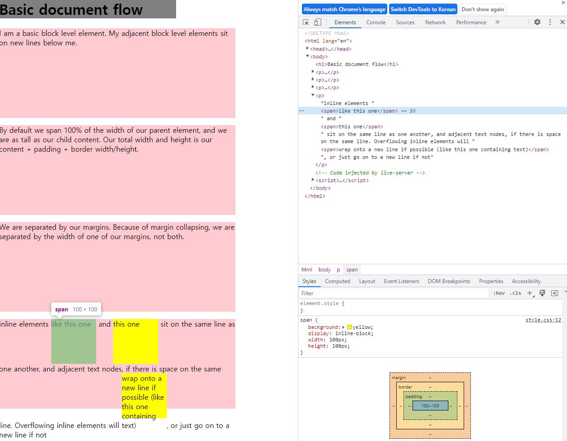
Task: Click the body breadcrumb item
Action: point(324,270)
